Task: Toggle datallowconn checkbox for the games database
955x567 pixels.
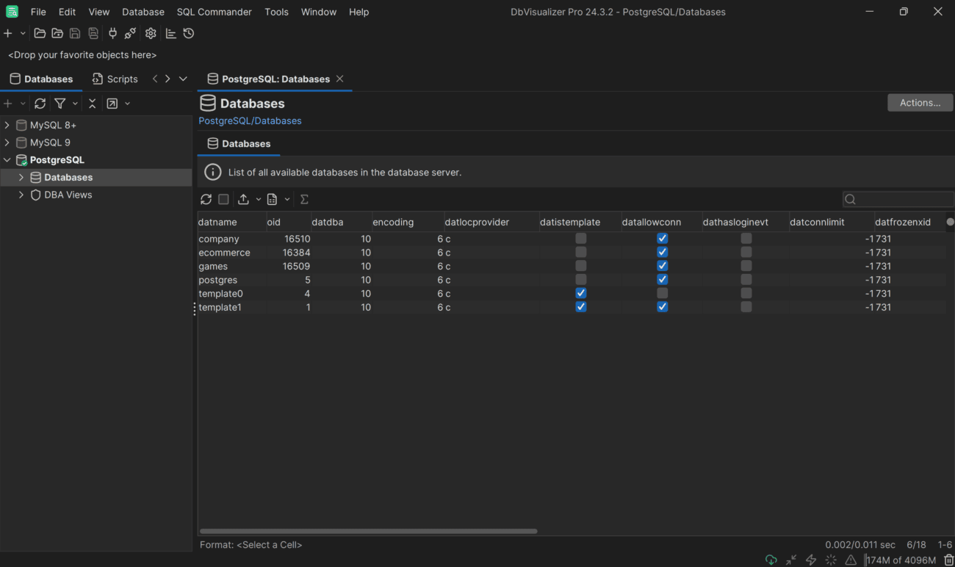Action: pyautogui.click(x=662, y=265)
